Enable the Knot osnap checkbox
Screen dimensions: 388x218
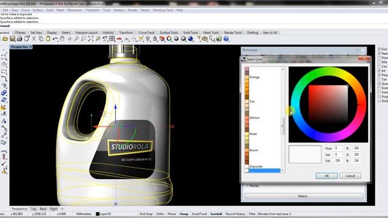pos(380,88)
